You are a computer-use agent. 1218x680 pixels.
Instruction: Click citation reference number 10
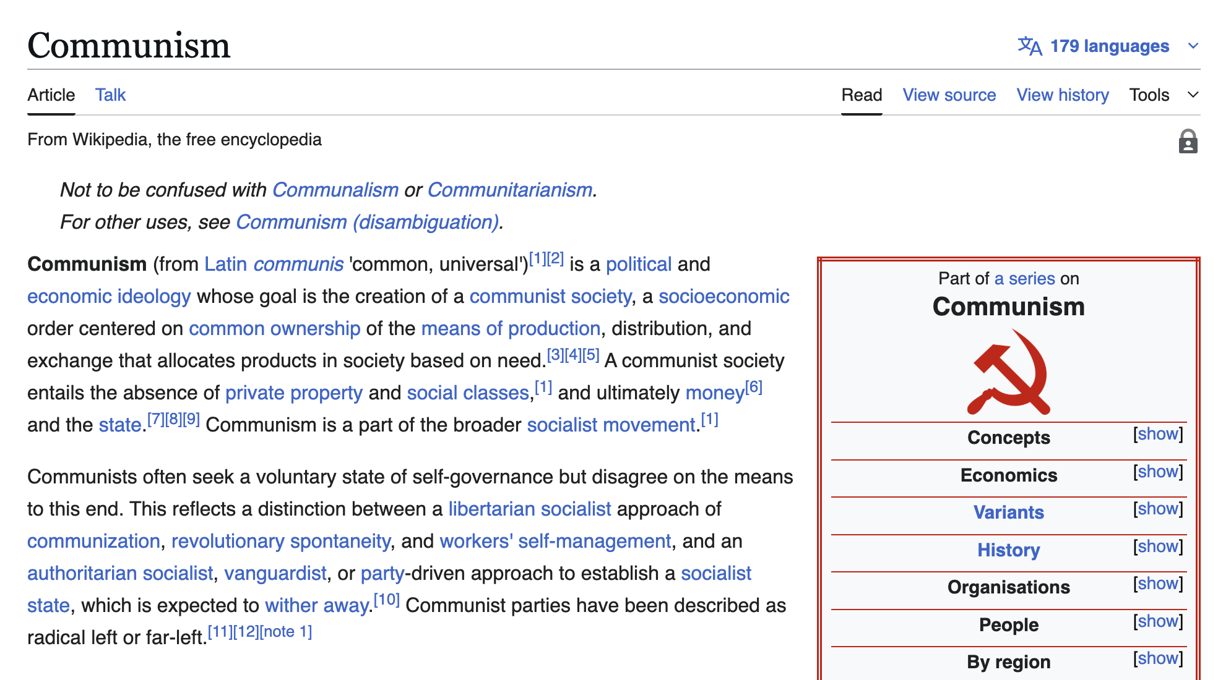pos(387,600)
